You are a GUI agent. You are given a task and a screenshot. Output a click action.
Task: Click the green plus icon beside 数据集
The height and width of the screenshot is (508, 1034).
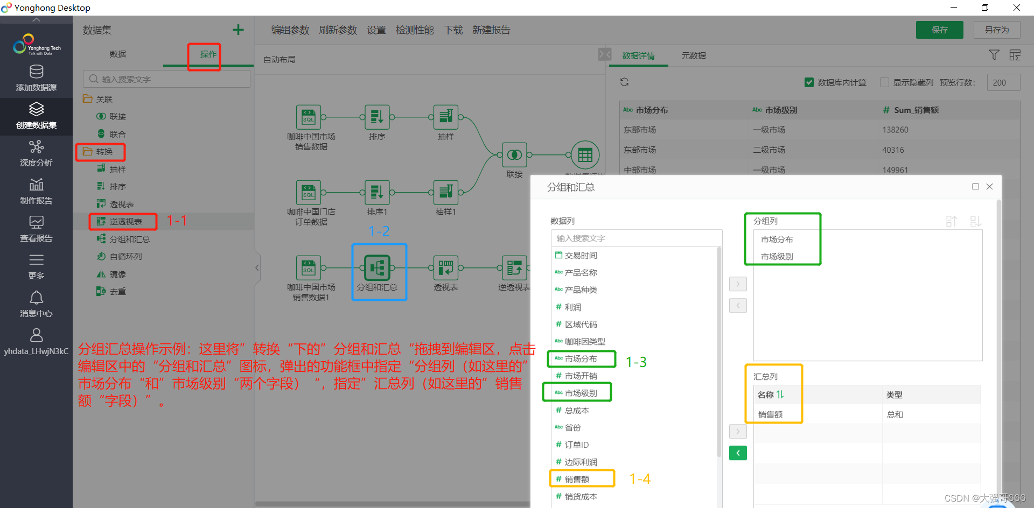238,30
